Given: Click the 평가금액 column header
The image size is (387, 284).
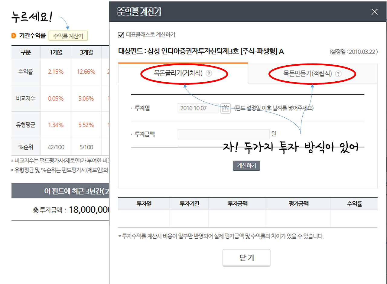Looking at the screenshot, I should 298,204.
